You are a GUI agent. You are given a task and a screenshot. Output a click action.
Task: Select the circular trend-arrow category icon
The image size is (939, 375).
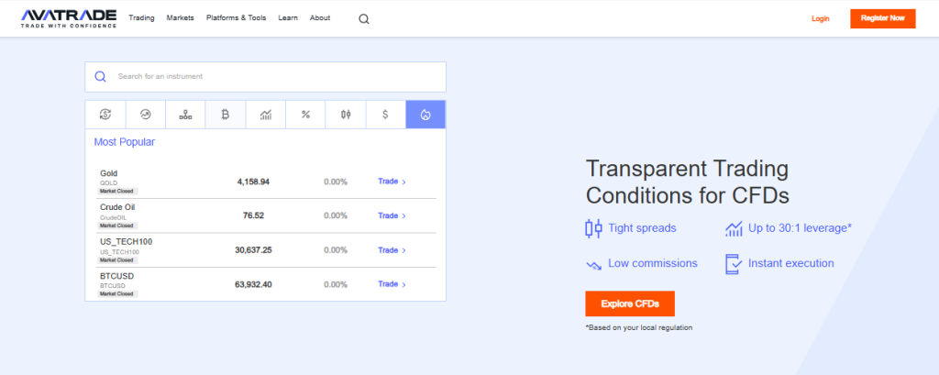tap(145, 115)
